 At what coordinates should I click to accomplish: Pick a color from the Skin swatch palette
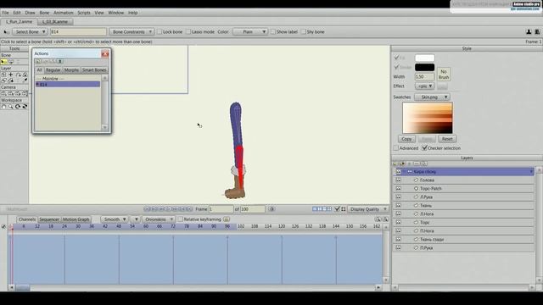(428, 118)
